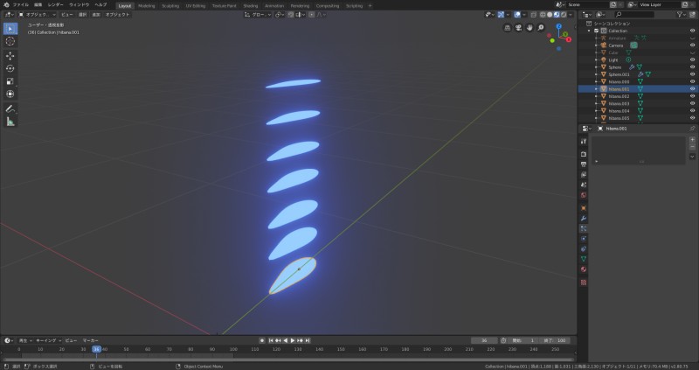Open the timeline editor type dropdown
Screen dimensions: 699x370
tap(9, 340)
